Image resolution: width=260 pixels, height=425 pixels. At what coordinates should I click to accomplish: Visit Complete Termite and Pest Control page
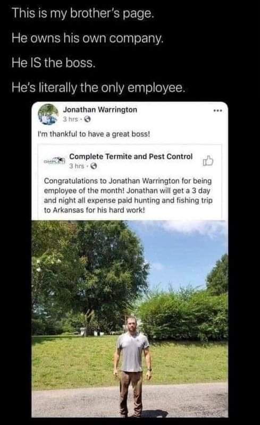(x=131, y=157)
